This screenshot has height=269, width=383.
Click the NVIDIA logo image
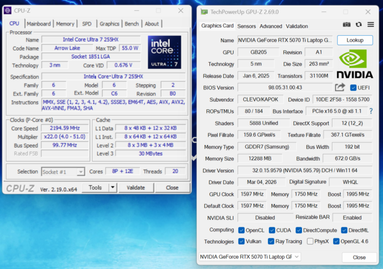(355, 63)
